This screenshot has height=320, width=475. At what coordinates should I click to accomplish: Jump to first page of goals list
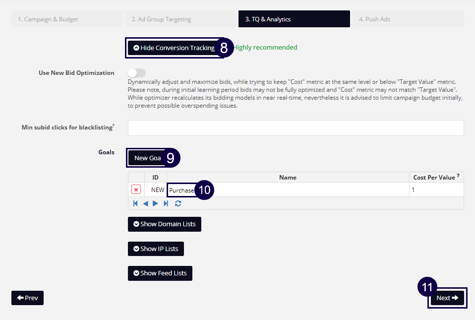[x=135, y=203]
